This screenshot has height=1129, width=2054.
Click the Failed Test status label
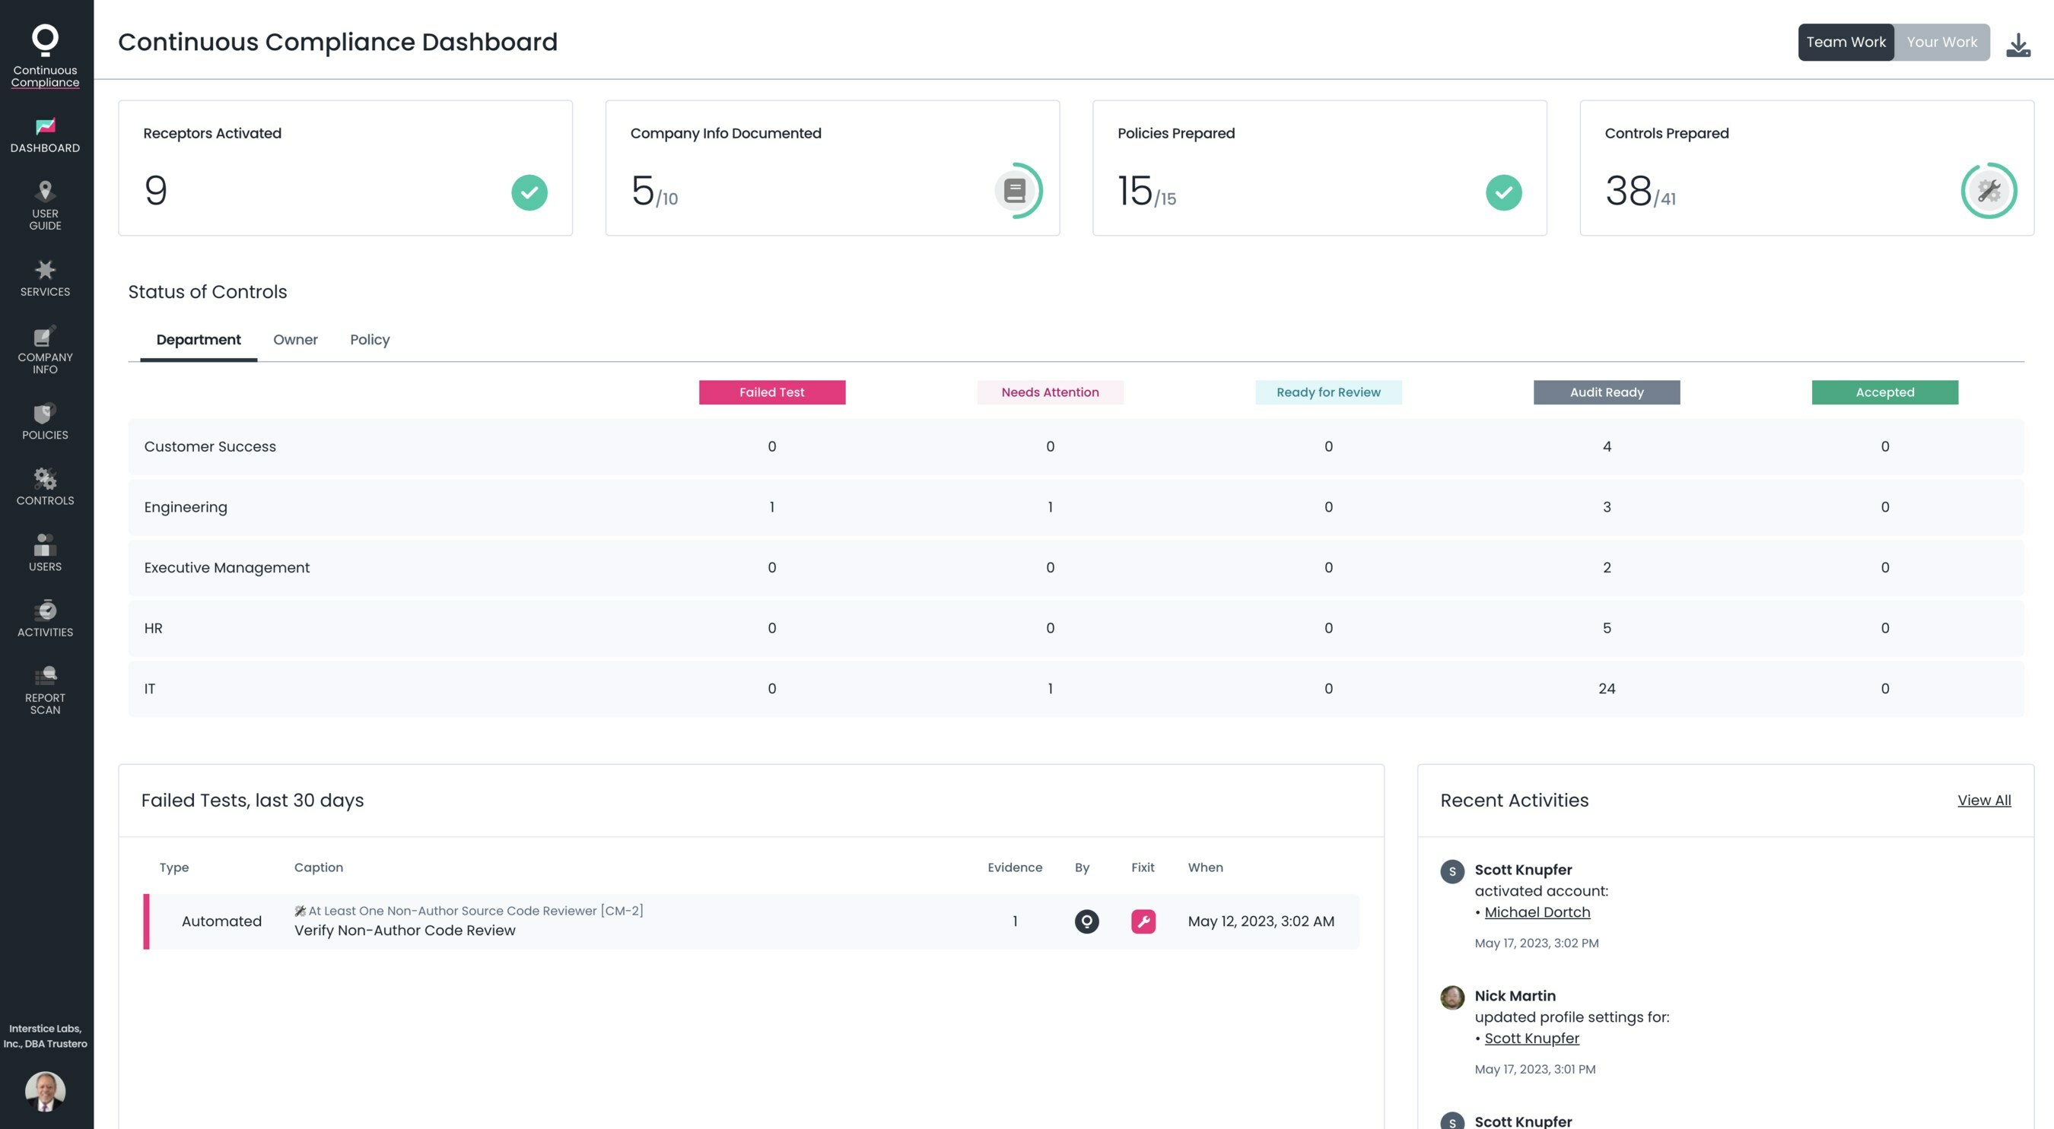pyautogui.click(x=772, y=392)
